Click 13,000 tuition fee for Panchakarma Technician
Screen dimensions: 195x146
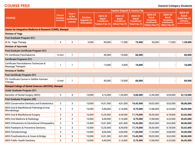pyautogui.click(x=107, y=65)
